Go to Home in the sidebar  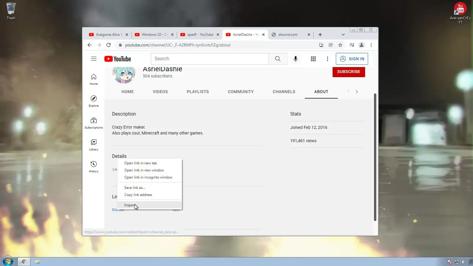tap(94, 80)
